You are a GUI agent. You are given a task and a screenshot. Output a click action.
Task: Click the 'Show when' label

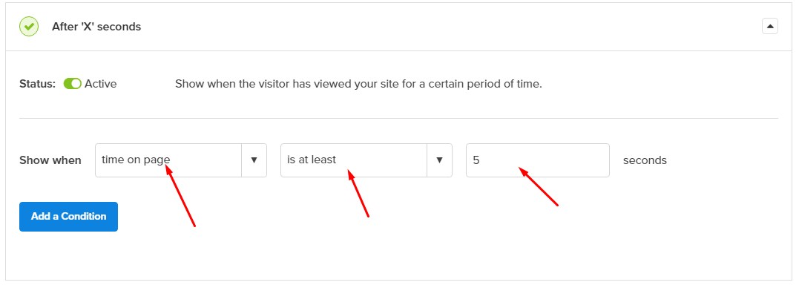(50, 160)
